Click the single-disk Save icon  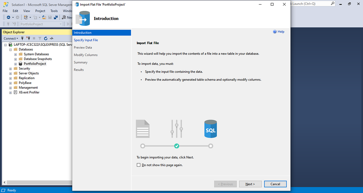[50, 17]
